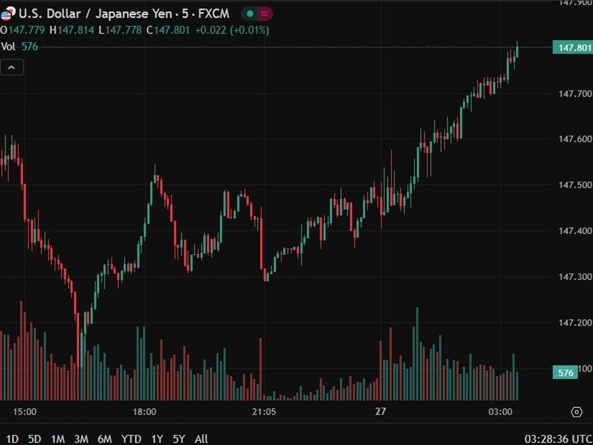Click the USD/JPY currency flag logo
This screenshot has width=593, height=445.
tap(9, 13)
